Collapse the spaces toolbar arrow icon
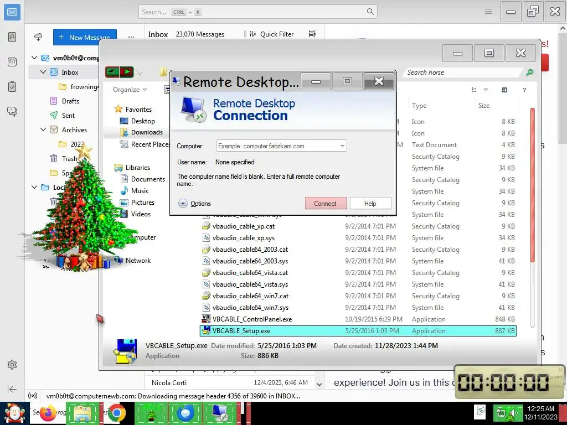 [x=12, y=389]
